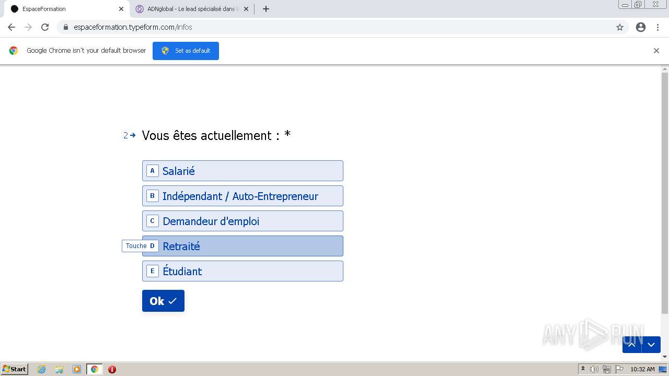Screen dimensions: 669x376
Task: Open the volume control in system tray
Action: pos(594,369)
